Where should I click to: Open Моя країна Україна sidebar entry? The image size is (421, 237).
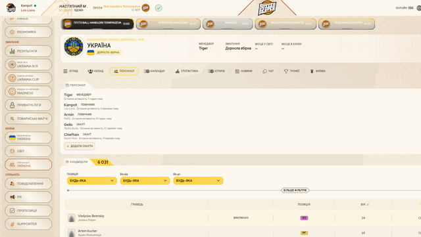click(28, 137)
